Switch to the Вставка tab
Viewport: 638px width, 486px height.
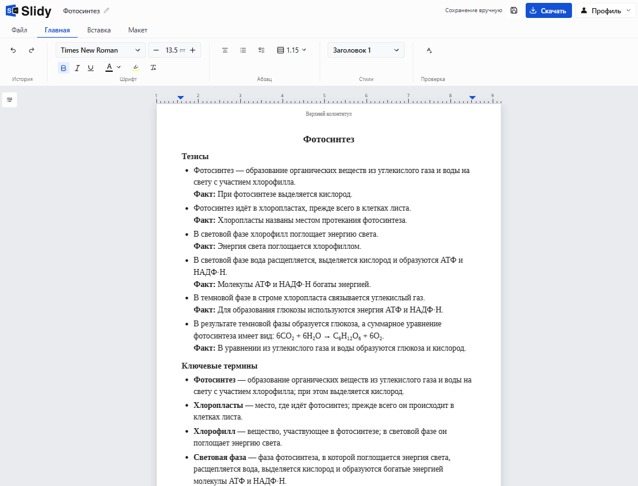point(99,30)
